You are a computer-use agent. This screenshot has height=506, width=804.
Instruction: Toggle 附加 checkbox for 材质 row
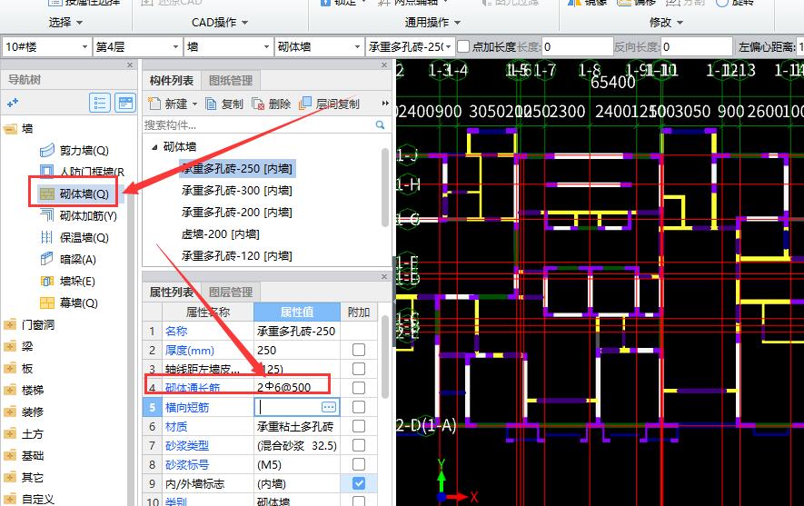coord(359,426)
